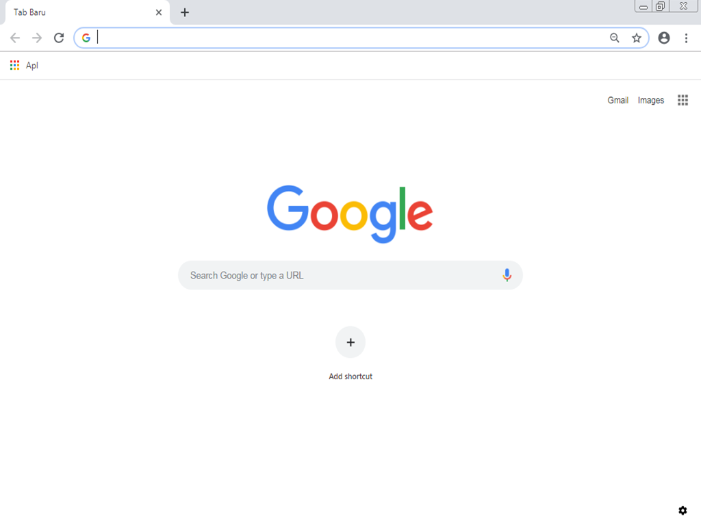Open the Gmail link
This screenshot has width=701, height=527.
coord(618,100)
